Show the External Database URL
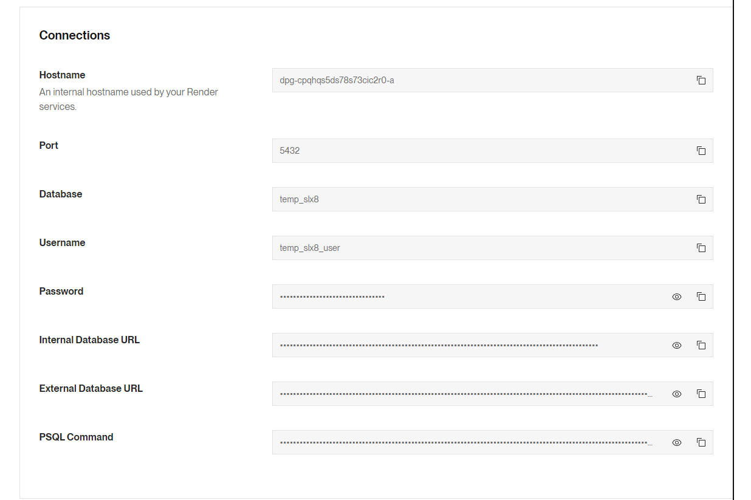Image resolution: width=751 pixels, height=500 pixels. [677, 394]
